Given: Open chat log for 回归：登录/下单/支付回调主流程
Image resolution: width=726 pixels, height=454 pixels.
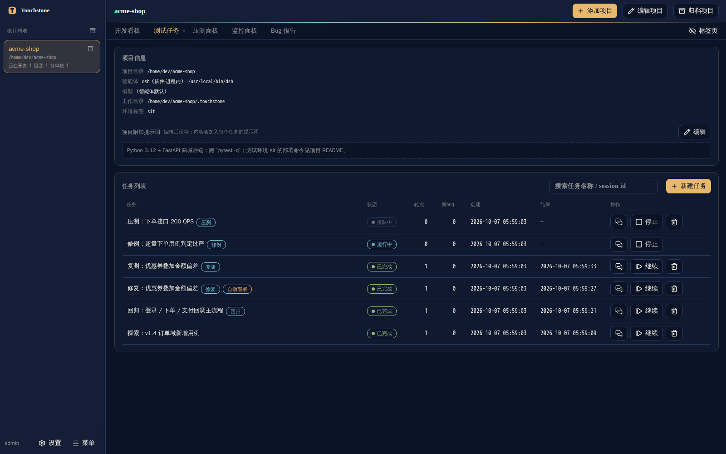Looking at the screenshot, I should (618, 311).
